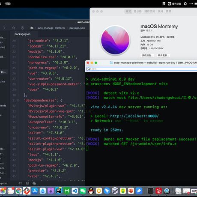
Task: Click the "cross-env" devDependency line
Action: pos(48,128)
